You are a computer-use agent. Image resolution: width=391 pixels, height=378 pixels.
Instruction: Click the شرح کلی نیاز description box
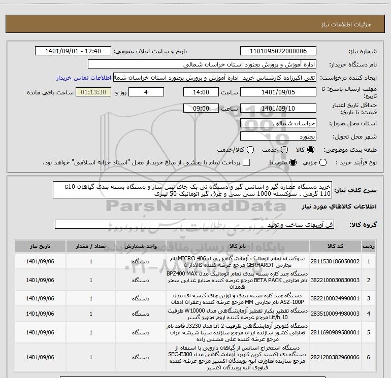coord(192,190)
